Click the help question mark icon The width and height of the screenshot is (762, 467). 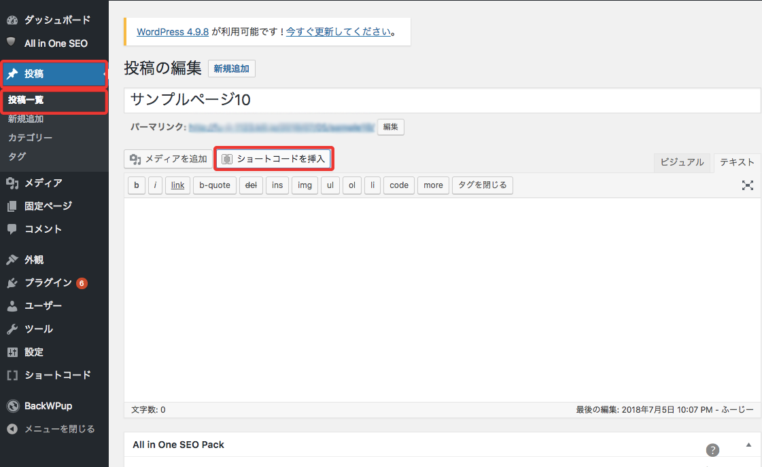click(x=712, y=449)
